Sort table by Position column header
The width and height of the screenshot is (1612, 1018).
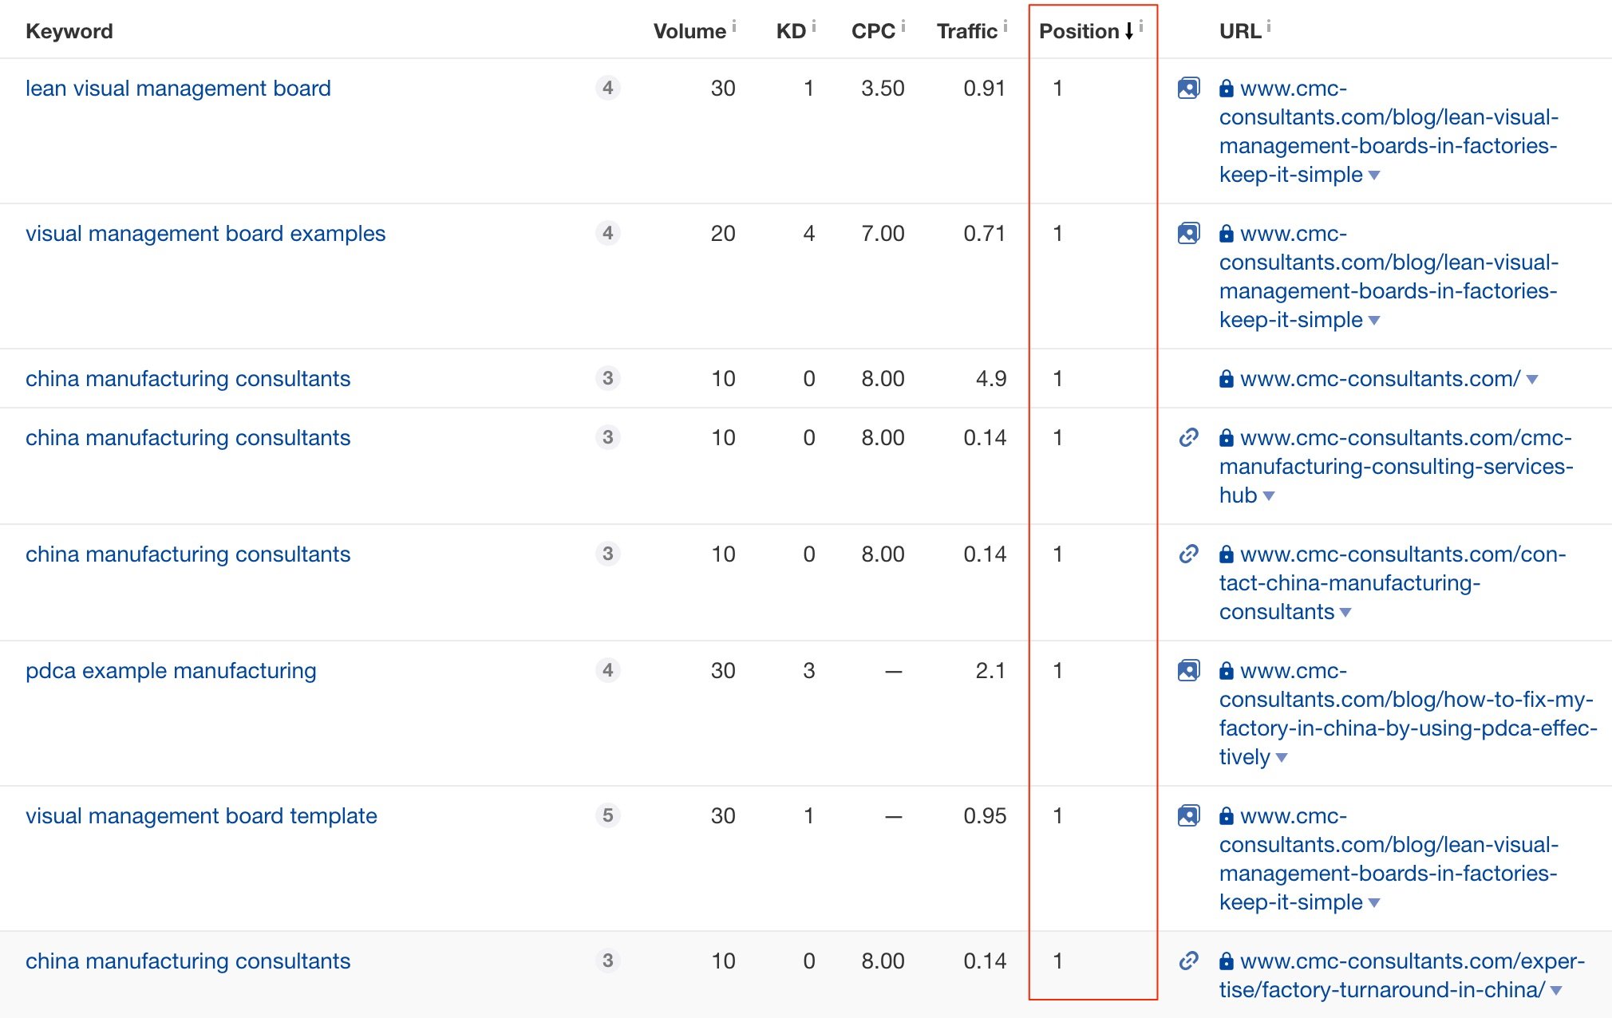(1086, 31)
